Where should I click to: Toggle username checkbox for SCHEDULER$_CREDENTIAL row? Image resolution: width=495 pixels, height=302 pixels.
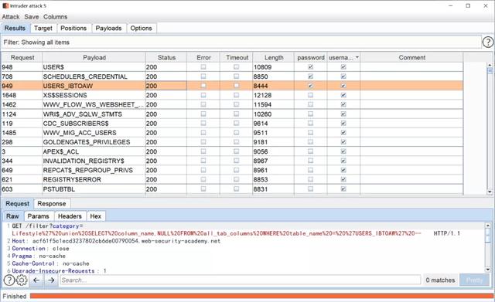click(343, 76)
